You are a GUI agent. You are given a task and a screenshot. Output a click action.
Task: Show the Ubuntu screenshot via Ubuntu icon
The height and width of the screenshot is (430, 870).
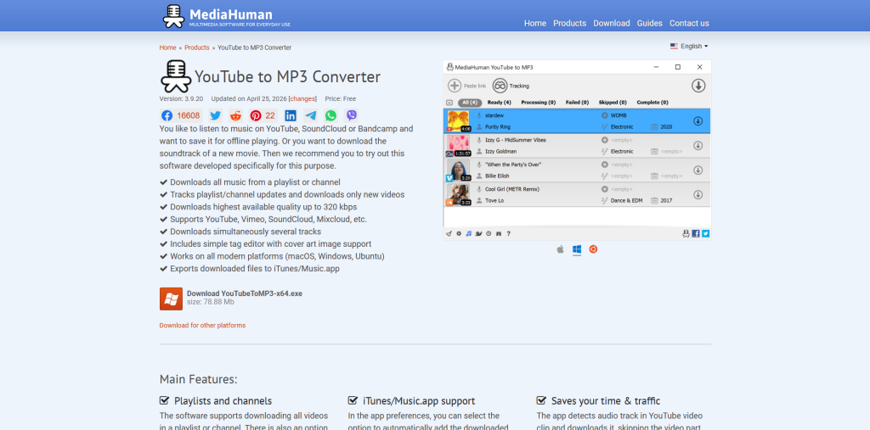[x=593, y=249]
